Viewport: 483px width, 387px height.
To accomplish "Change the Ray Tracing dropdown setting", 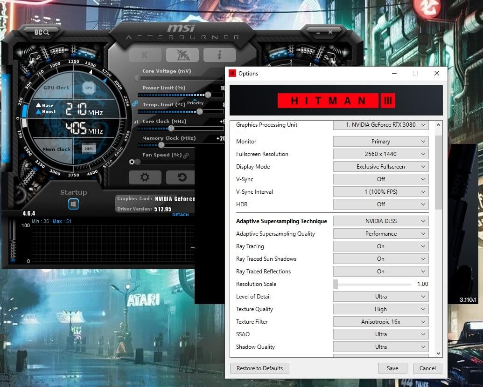I will point(381,246).
